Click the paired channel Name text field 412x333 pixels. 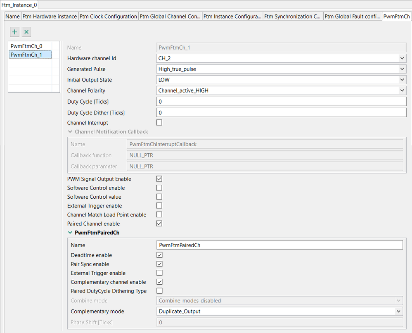pyautogui.click(x=279, y=245)
